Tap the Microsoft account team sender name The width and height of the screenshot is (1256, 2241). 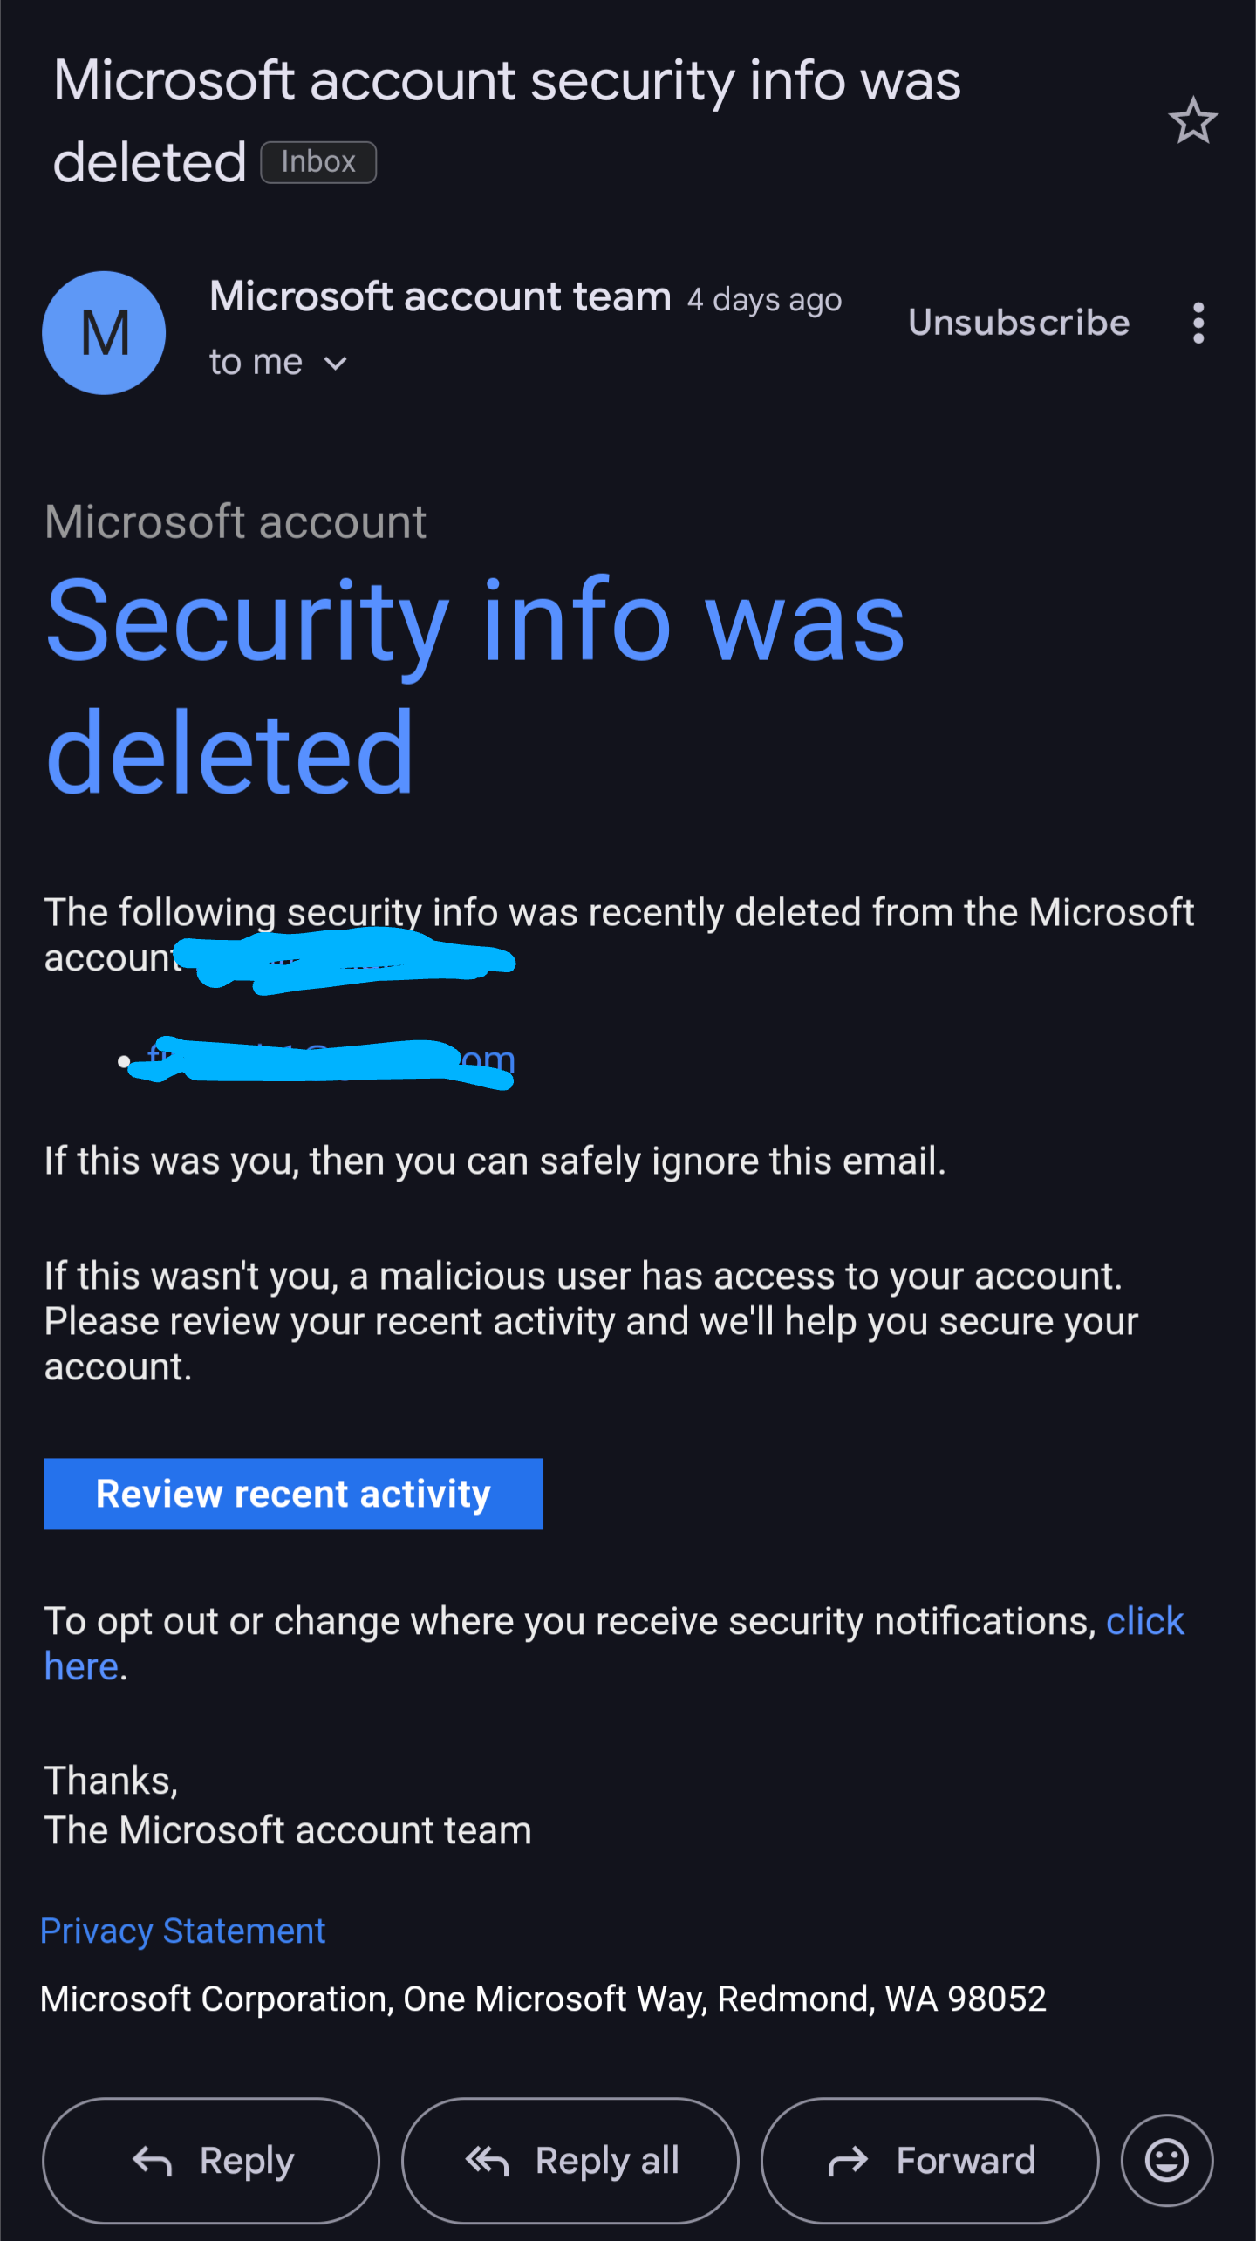440,297
